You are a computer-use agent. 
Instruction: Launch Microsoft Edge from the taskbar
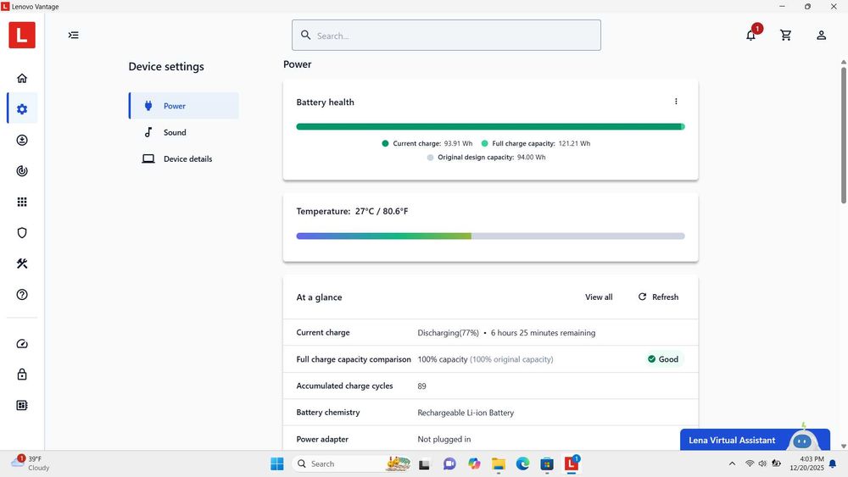(522, 464)
